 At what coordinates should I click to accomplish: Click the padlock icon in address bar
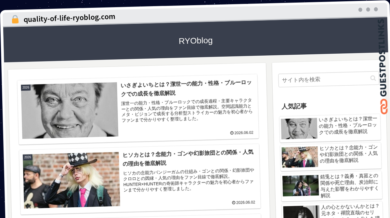[15, 19]
